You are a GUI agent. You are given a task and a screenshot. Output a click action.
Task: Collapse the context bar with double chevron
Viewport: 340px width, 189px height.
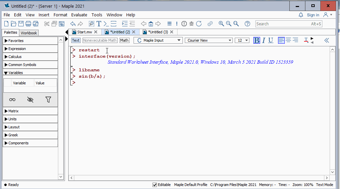click(x=327, y=40)
